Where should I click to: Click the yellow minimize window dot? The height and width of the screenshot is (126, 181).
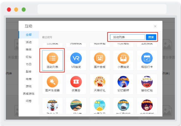click(16, 10)
